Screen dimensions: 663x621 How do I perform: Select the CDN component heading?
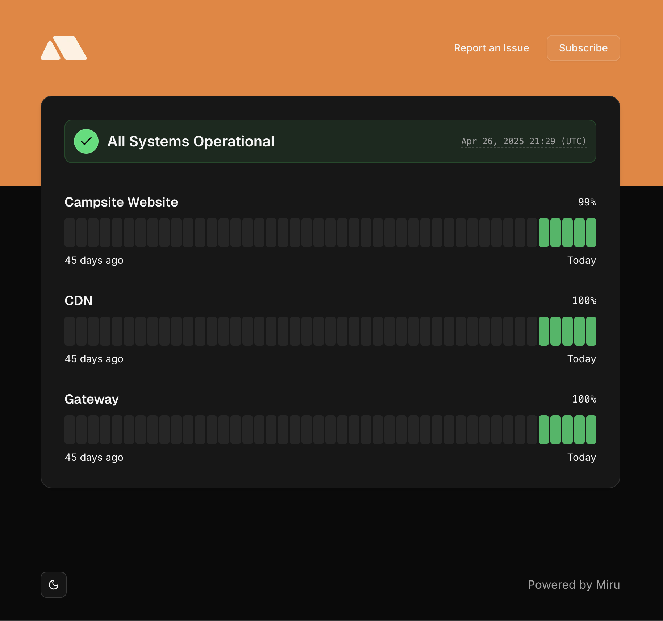click(79, 301)
